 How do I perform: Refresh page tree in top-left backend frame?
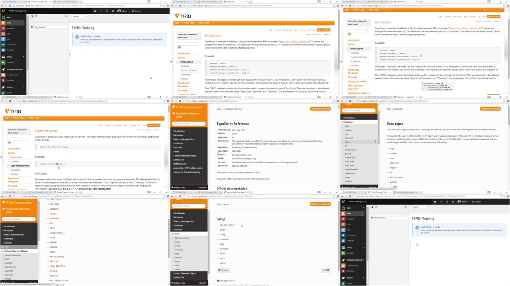pyautogui.click(x=66, y=16)
